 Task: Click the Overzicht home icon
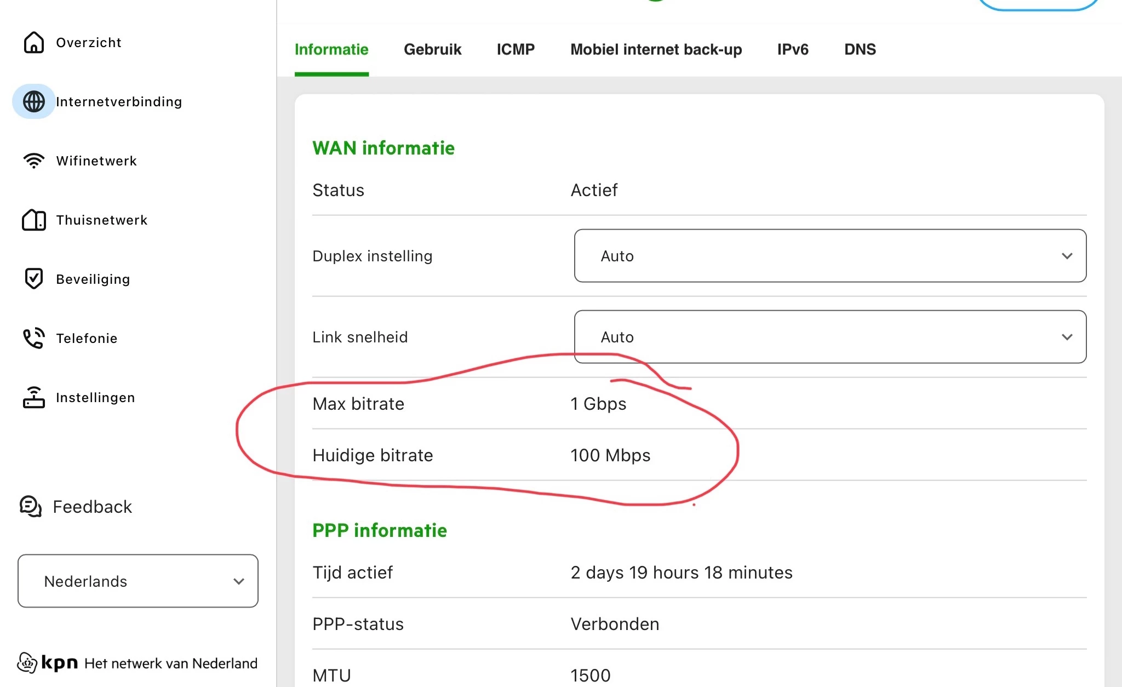coord(33,42)
